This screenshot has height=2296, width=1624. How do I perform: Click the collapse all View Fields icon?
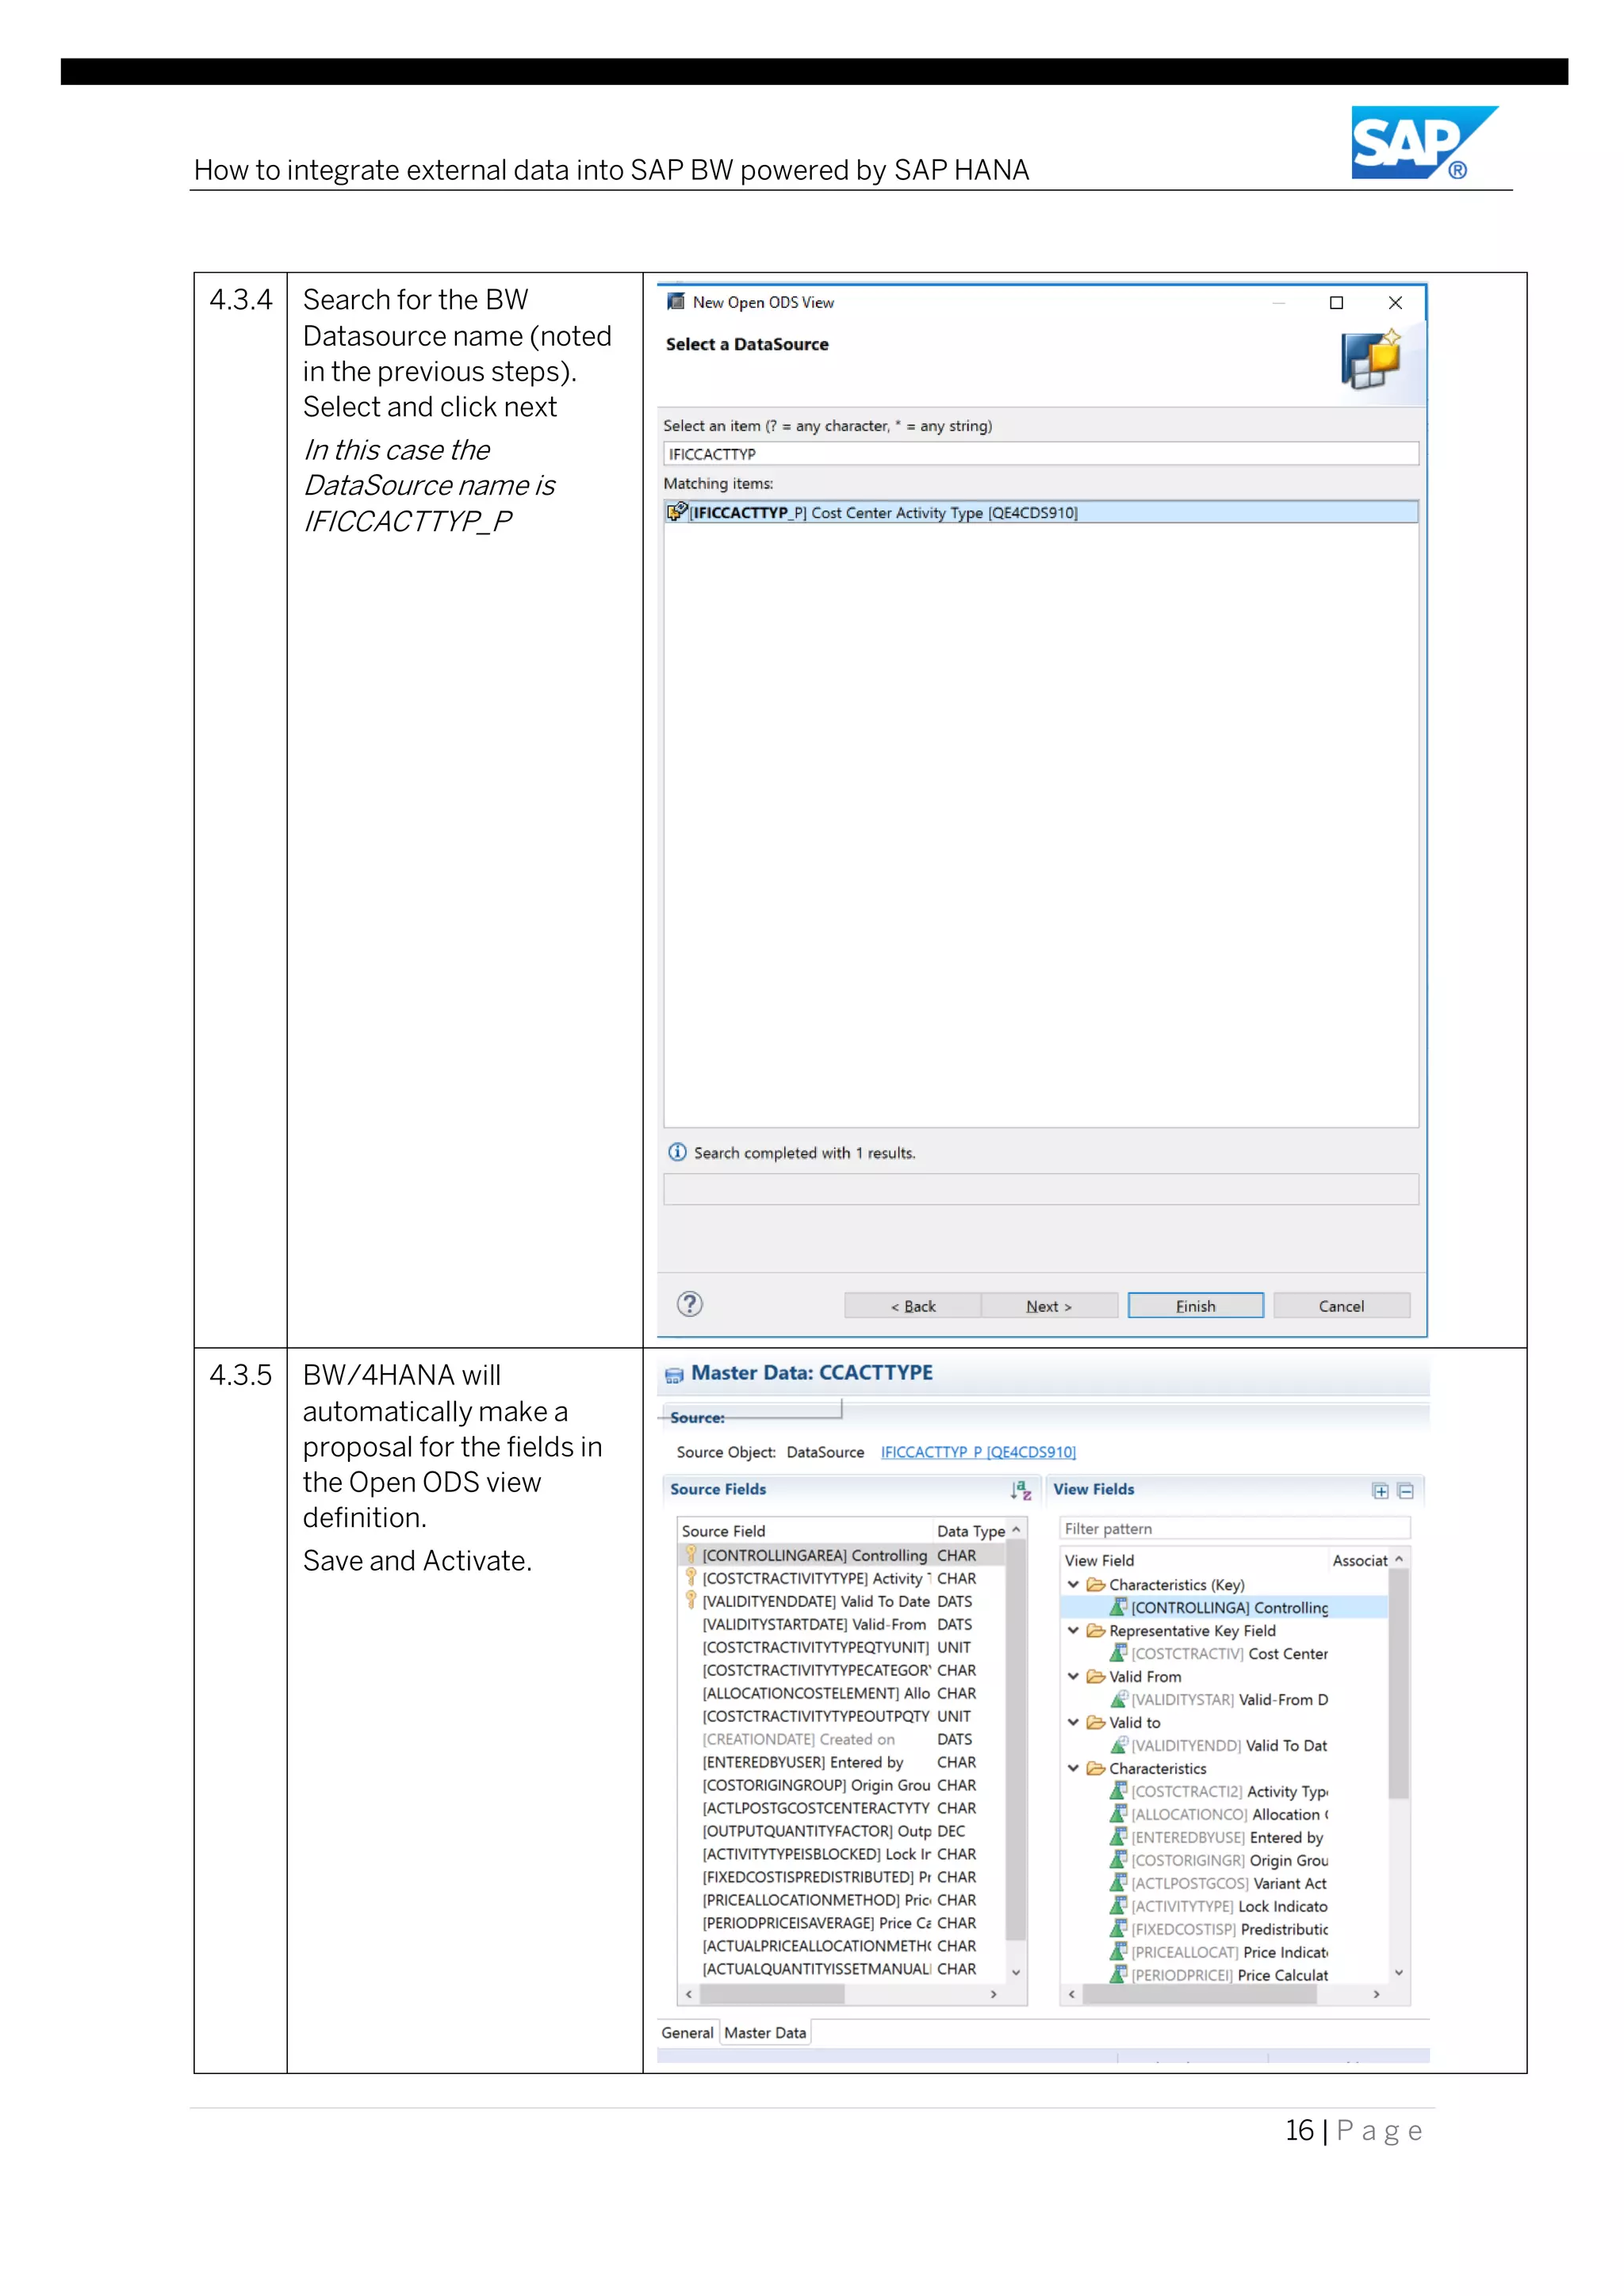[1405, 1491]
